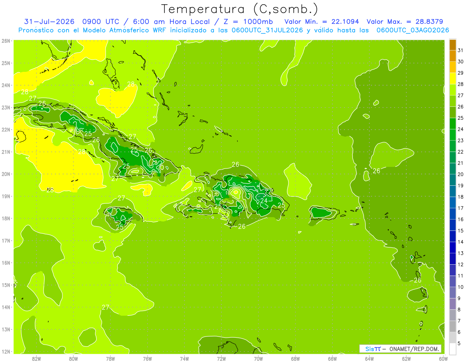The image size is (471, 364).
Task: Click latitude axis label "26N"
Action: point(5,40)
